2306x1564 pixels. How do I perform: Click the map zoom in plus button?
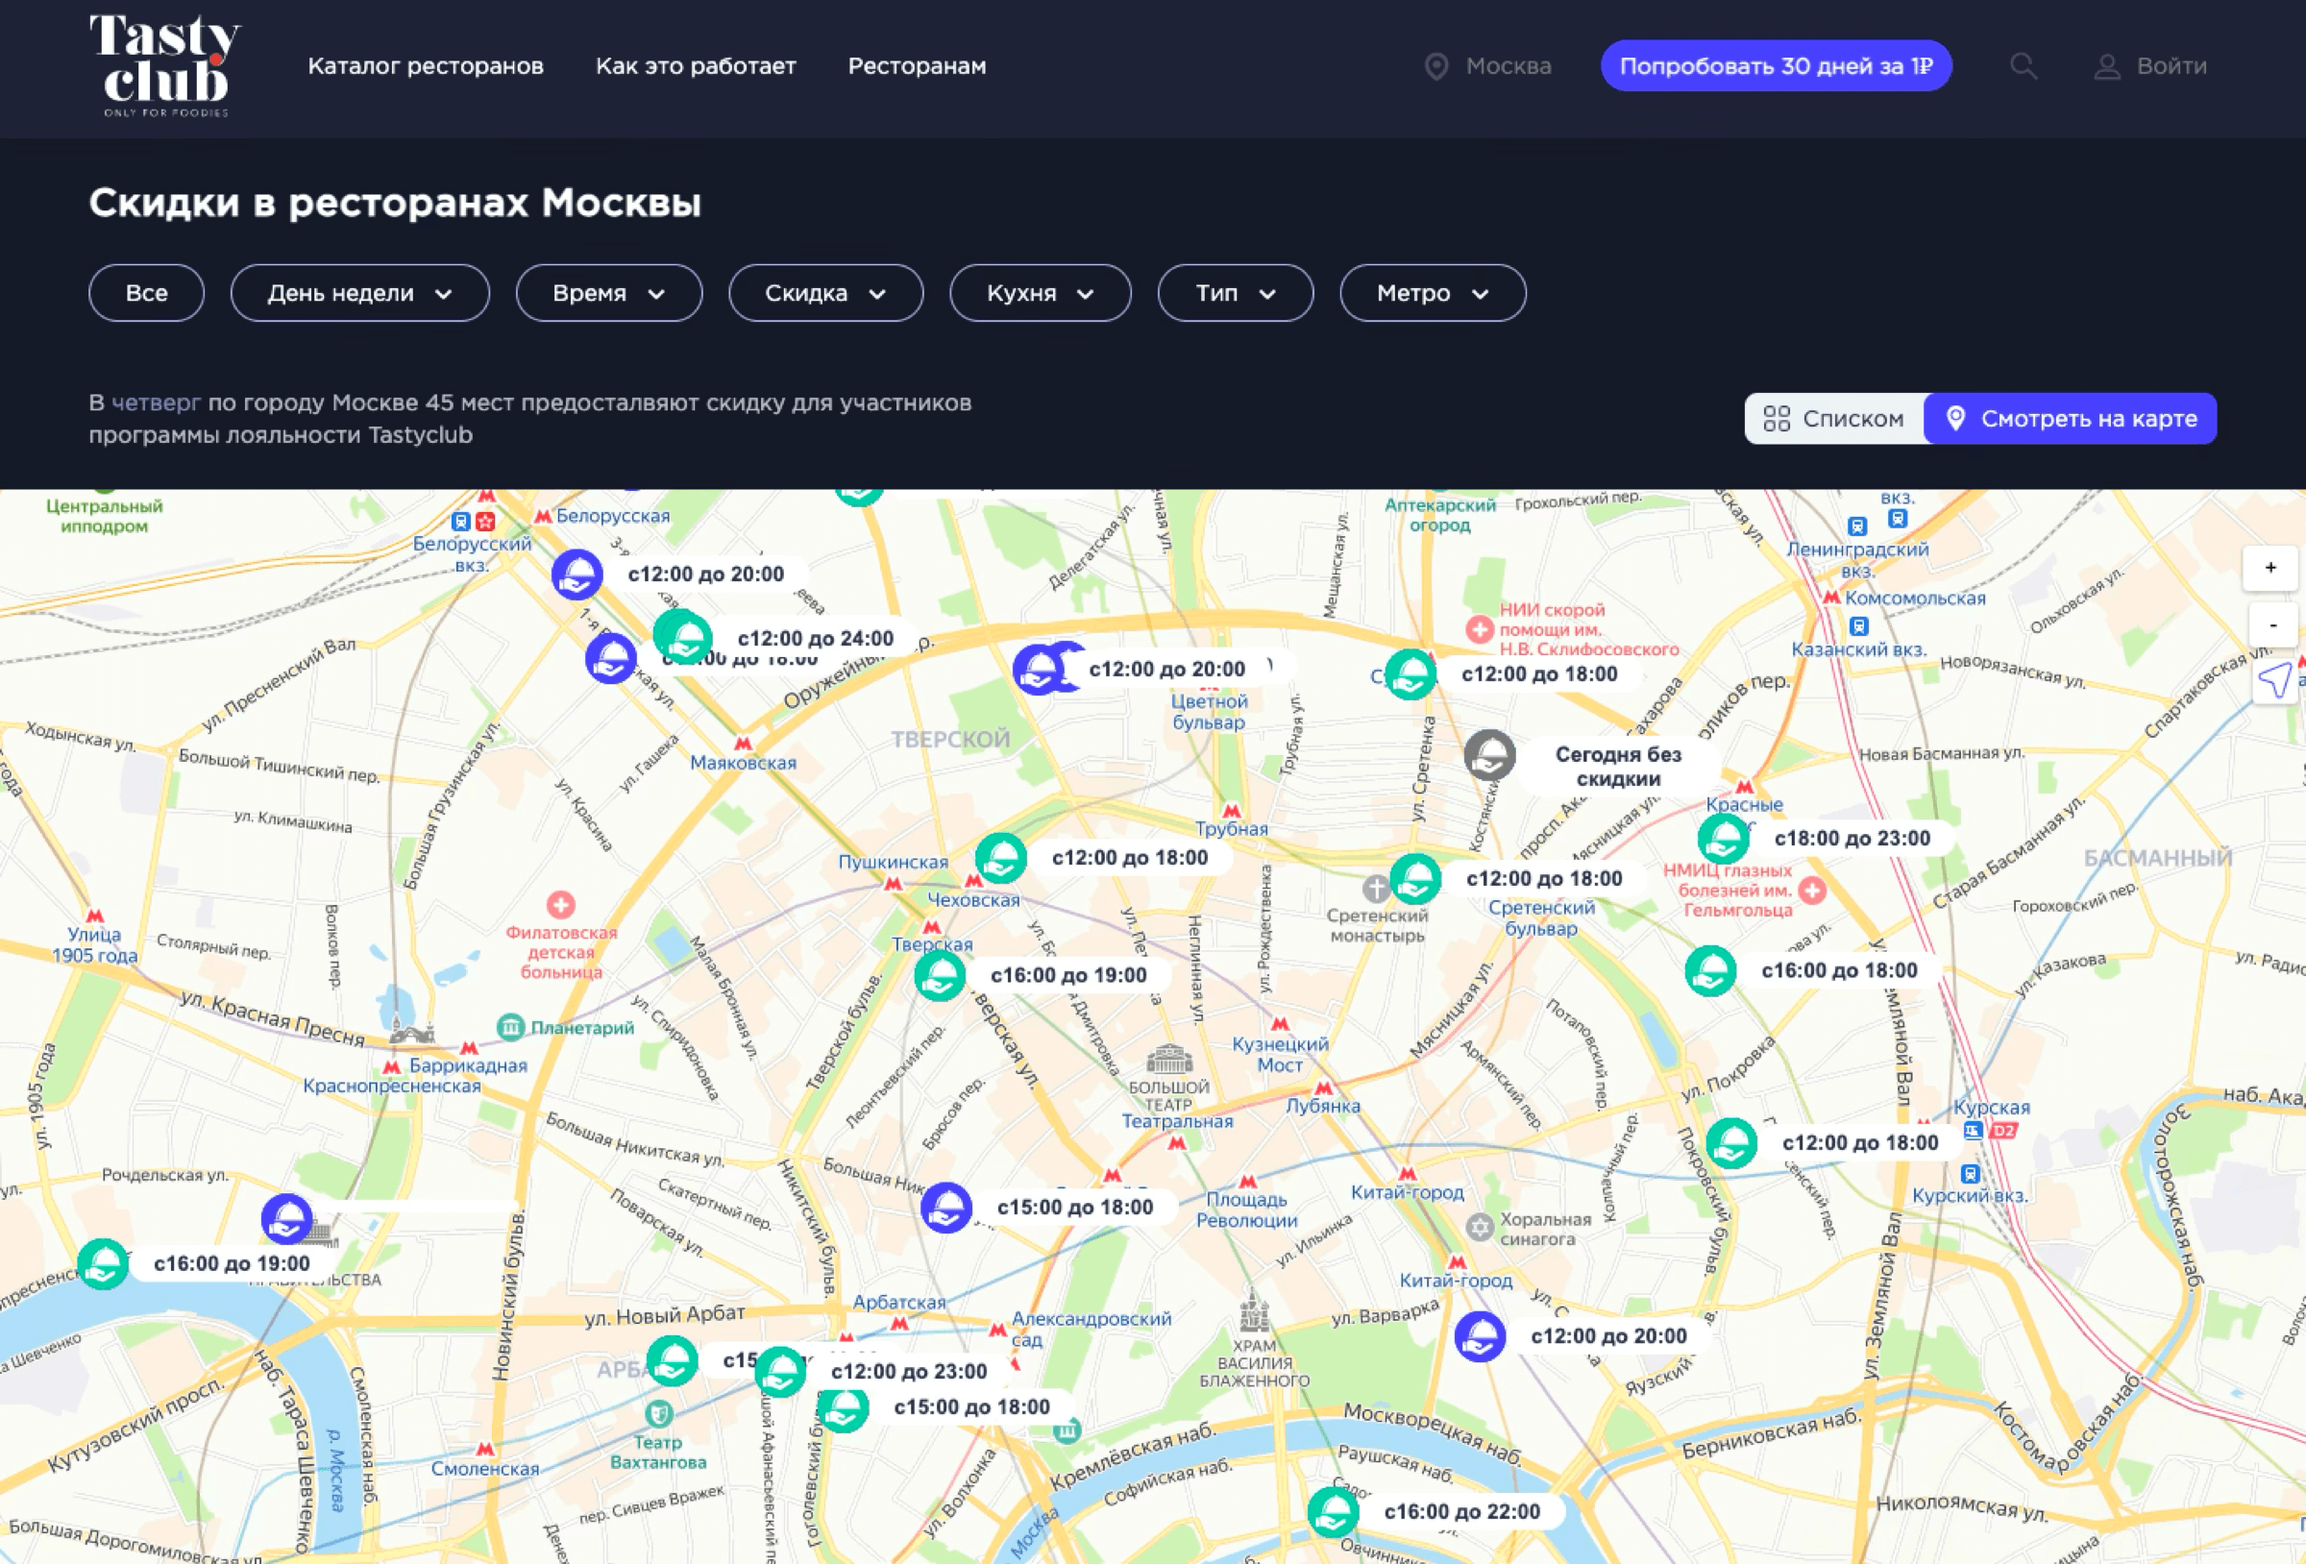[2270, 568]
